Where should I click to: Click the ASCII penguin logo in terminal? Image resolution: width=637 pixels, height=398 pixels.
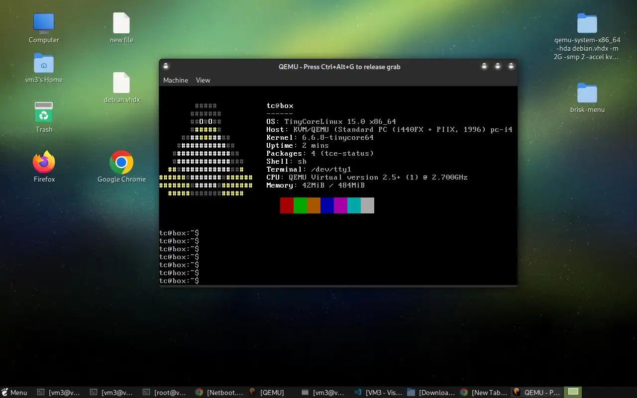tap(206, 149)
